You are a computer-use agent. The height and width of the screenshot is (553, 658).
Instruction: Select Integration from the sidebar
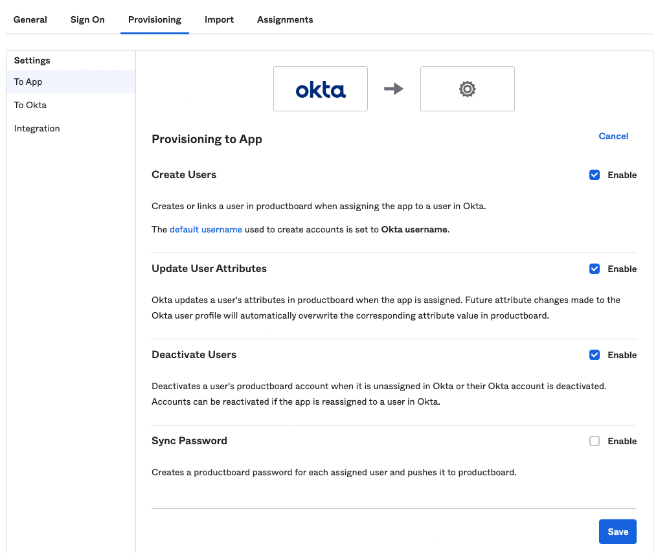click(x=36, y=128)
